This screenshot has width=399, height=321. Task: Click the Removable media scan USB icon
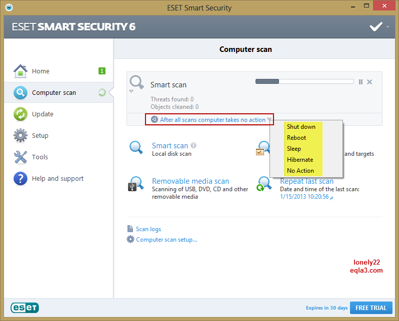click(x=135, y=184)
